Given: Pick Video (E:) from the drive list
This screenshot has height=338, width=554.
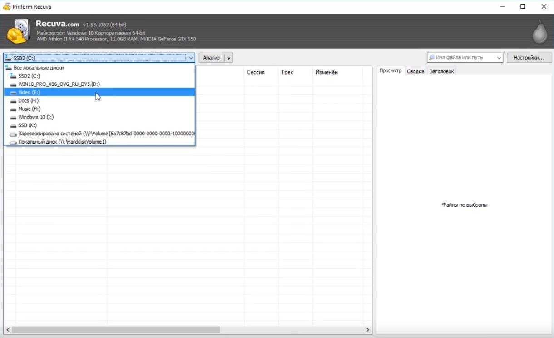Looking at the screenshot, I should (99, 92).
